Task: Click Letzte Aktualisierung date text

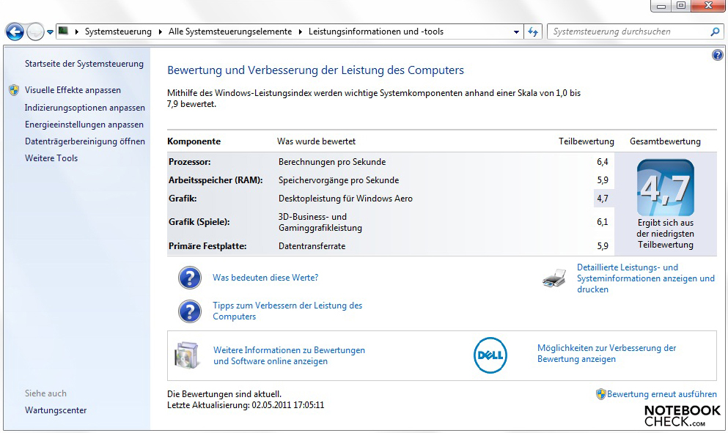Action: [x=246, y=405]
